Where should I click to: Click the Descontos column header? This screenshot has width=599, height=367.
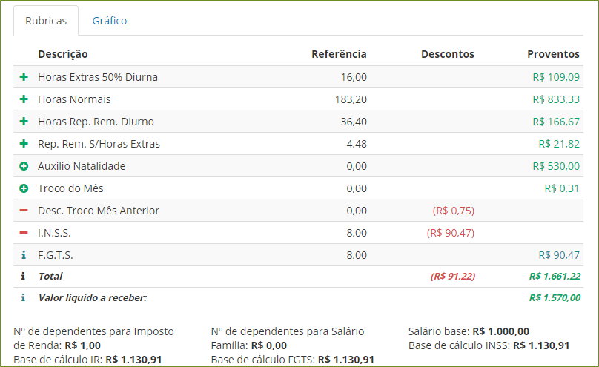(447, 54)
